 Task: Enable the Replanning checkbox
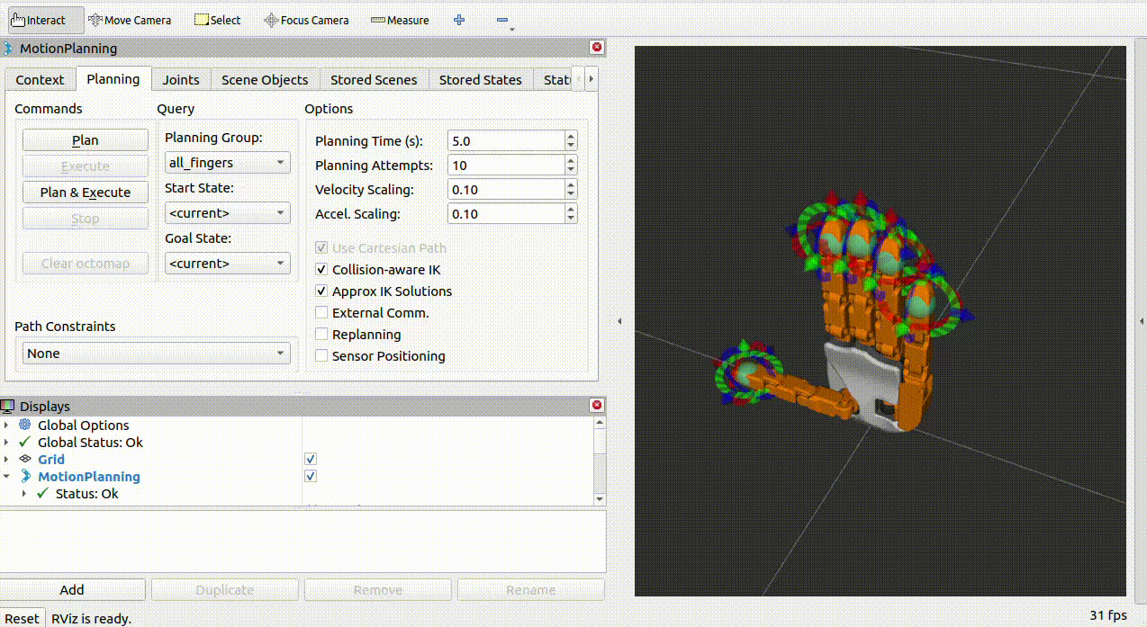pyautogui.click(x=321, y=335)
